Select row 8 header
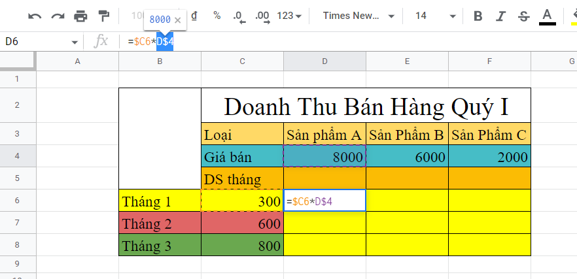 [x=18, y=245]
